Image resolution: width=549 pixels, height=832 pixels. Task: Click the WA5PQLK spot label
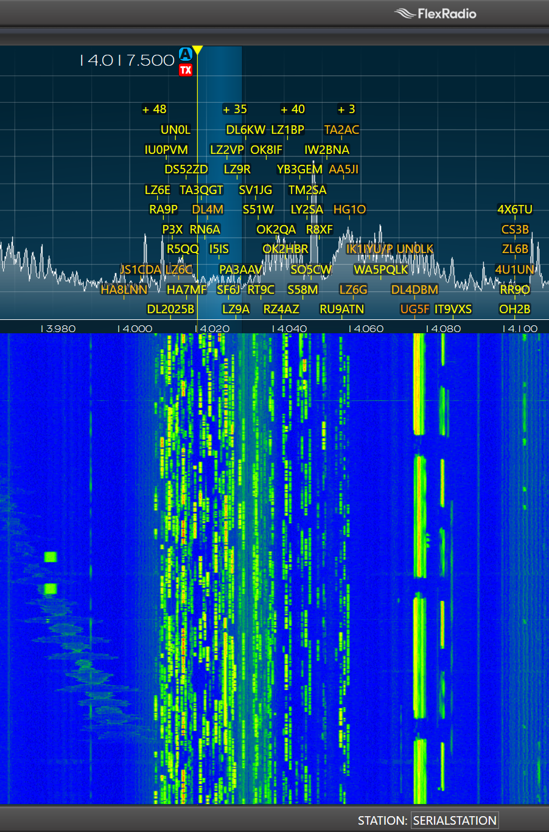pyautogui.click(x=381, y=269)
